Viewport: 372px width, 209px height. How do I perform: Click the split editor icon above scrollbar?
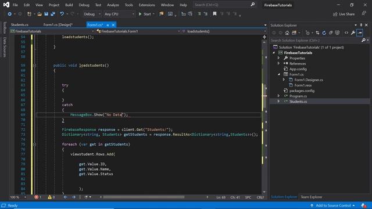tap(264, 37)
